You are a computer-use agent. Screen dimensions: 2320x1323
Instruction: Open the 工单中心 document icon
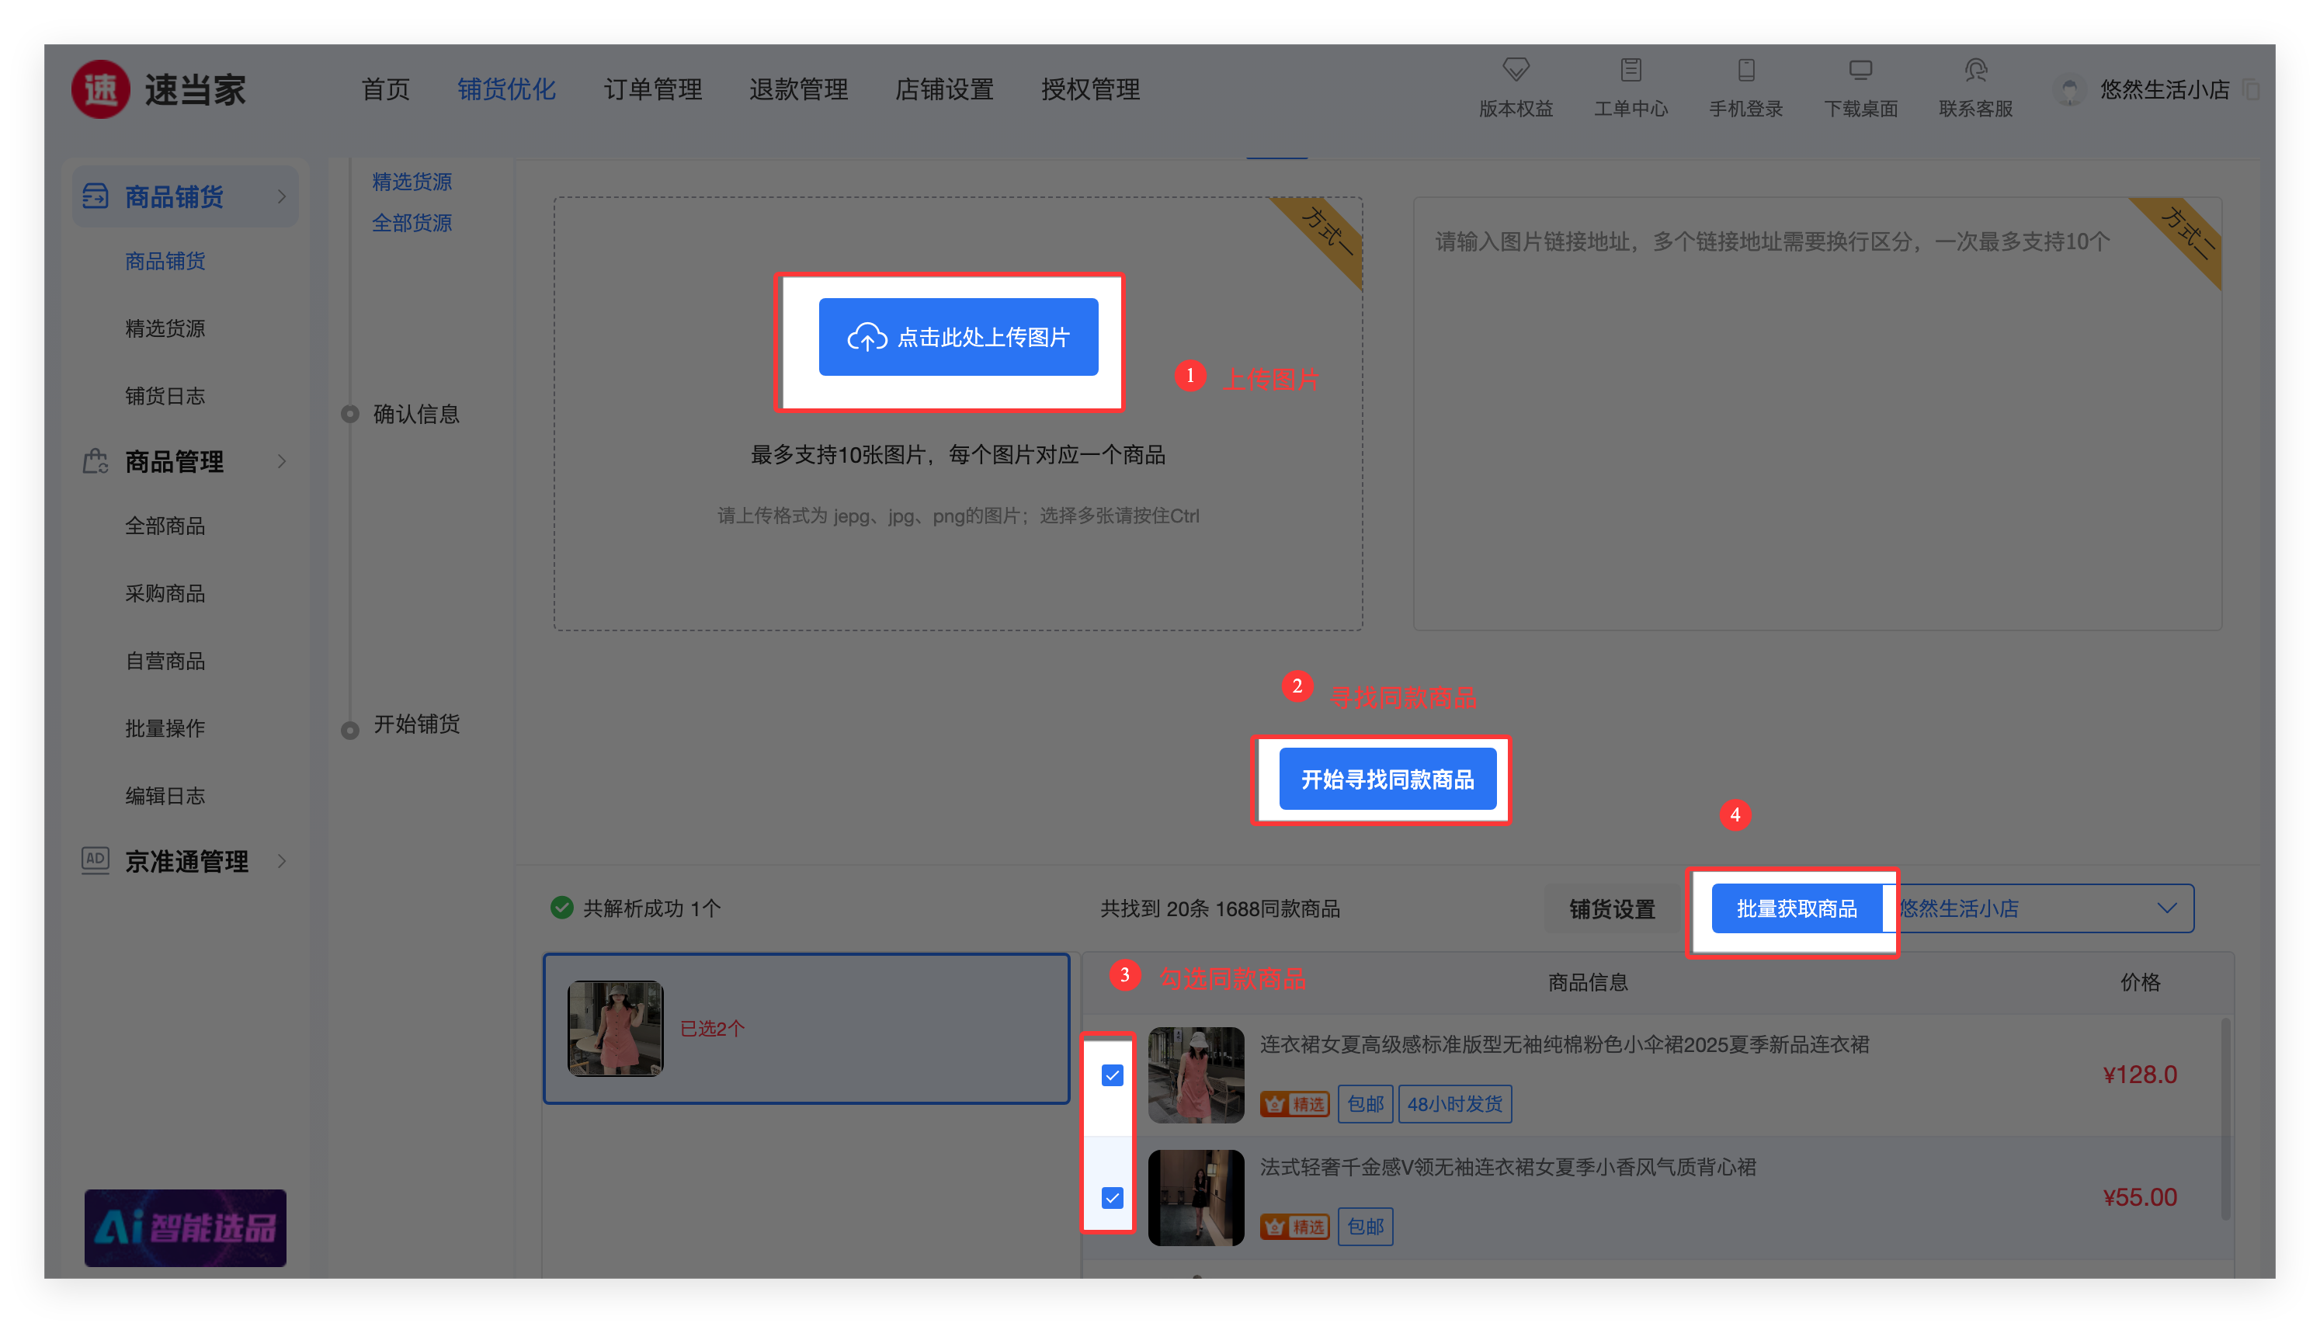[1631, 70]
